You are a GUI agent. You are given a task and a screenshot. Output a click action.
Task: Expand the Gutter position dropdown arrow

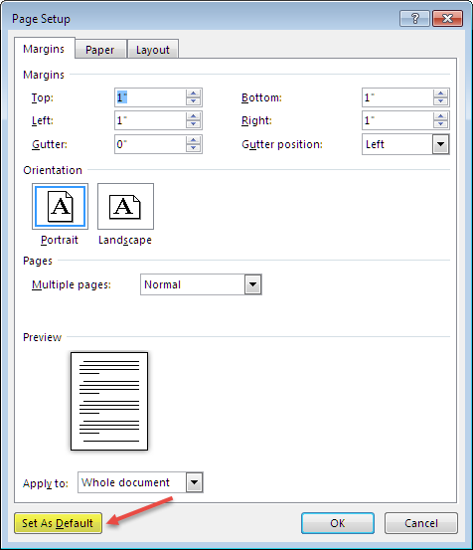tap(441, 144)
